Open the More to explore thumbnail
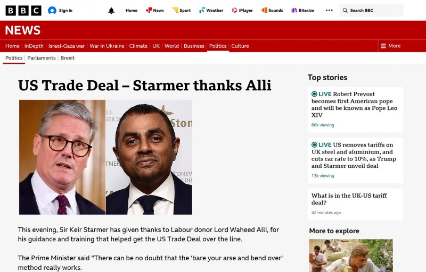 (x=351, y=256)
